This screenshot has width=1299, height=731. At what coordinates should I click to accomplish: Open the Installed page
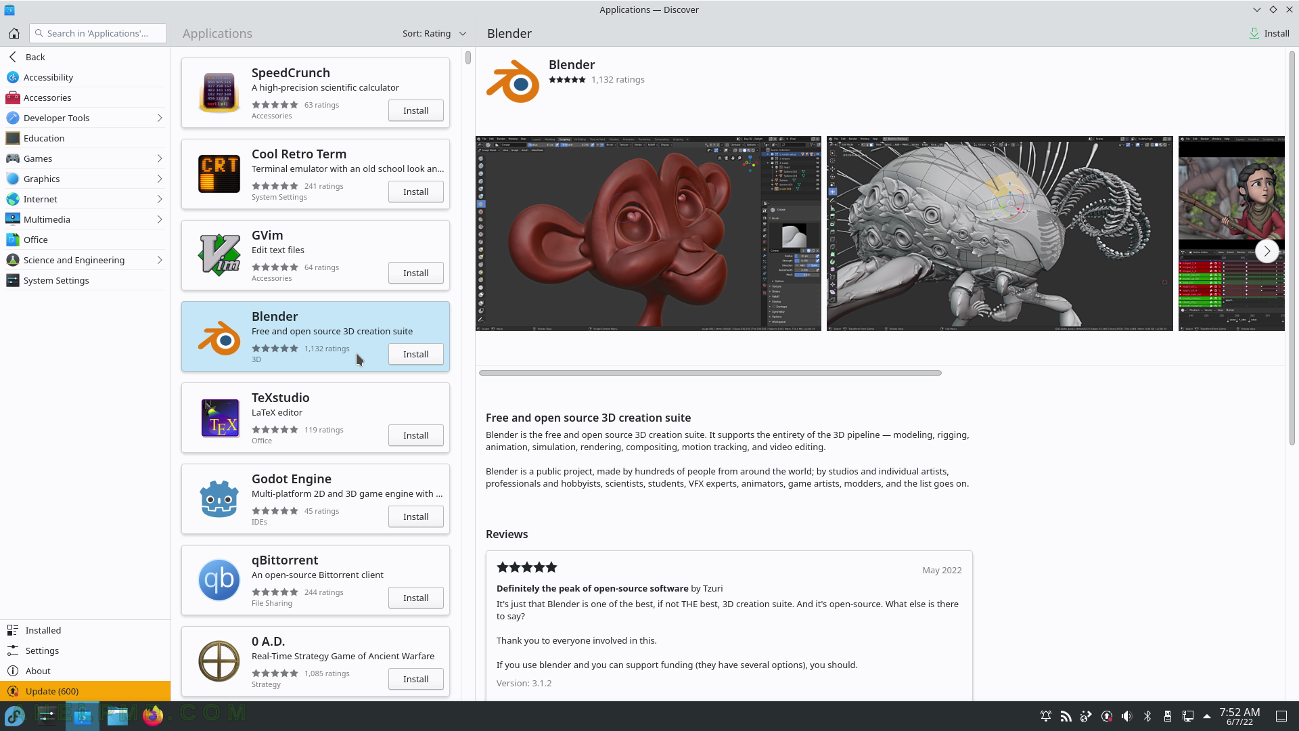point(85,630)
